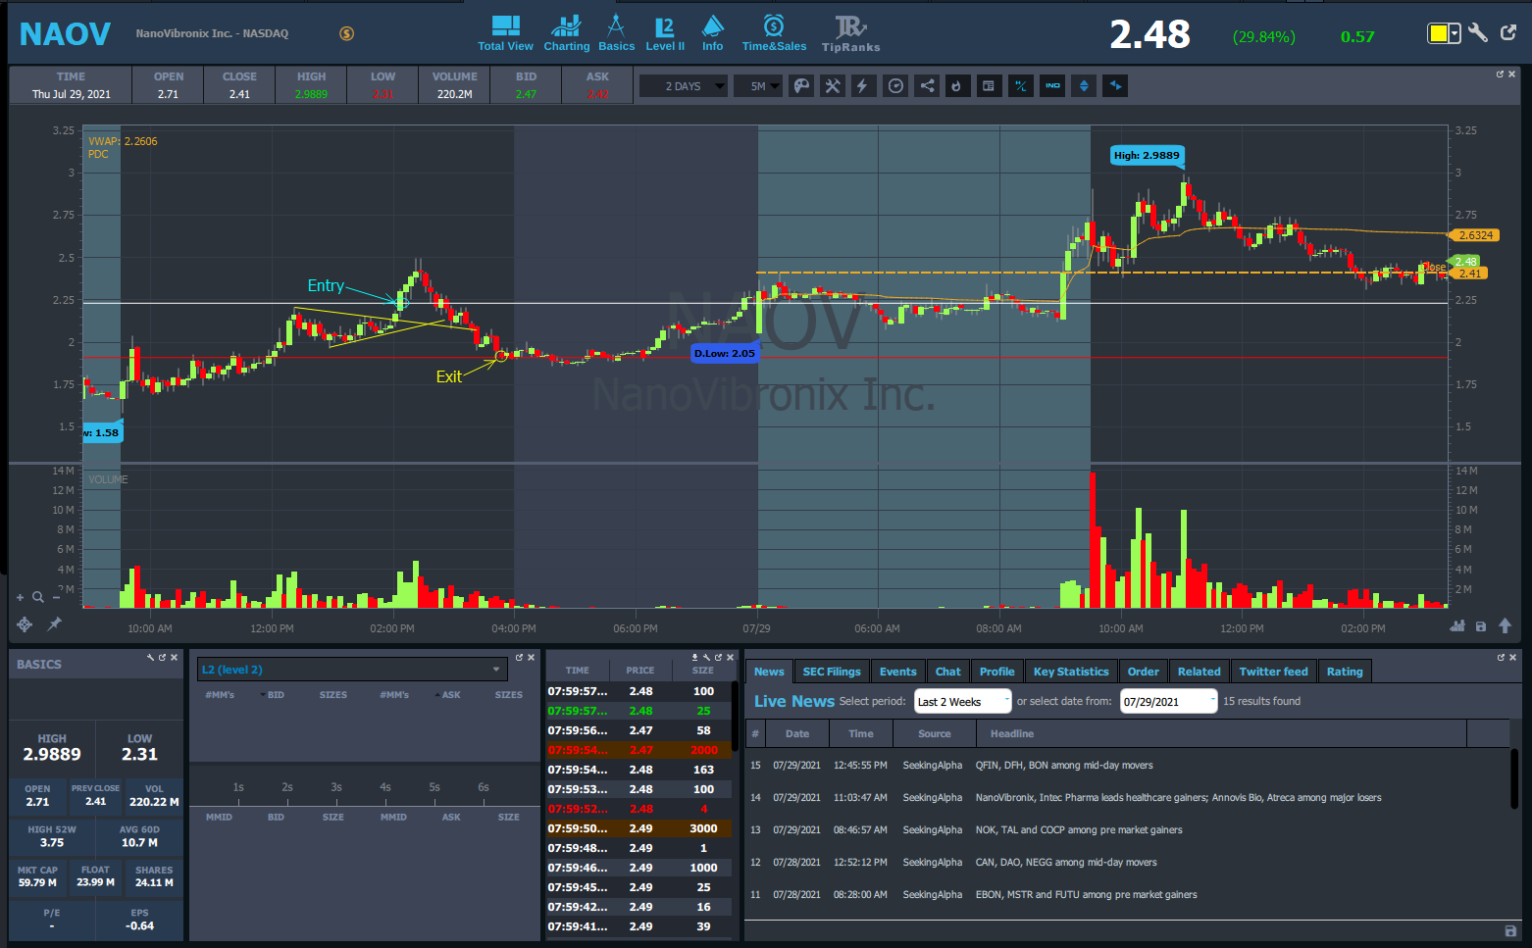Switch to the SEC Filings tab
The image size is (1532, 948).
pos(831,672)
